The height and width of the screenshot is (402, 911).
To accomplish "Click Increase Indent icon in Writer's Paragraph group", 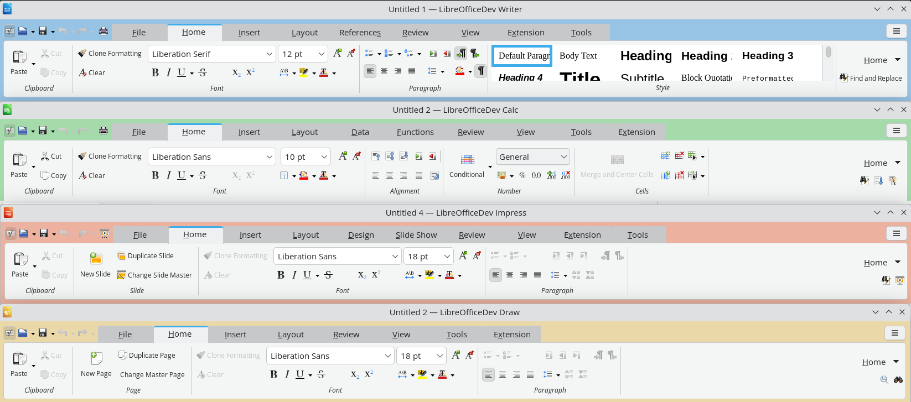I will 433,54.
